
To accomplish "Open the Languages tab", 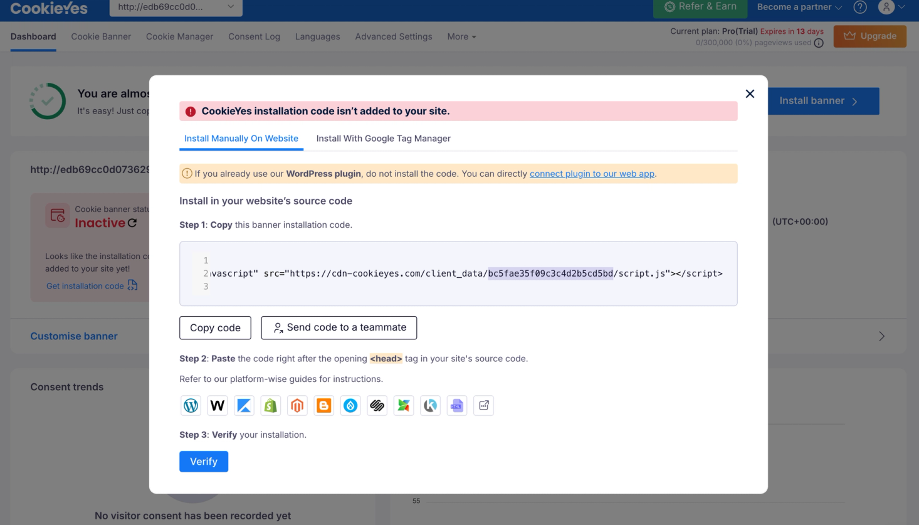I will coord(317,36).
